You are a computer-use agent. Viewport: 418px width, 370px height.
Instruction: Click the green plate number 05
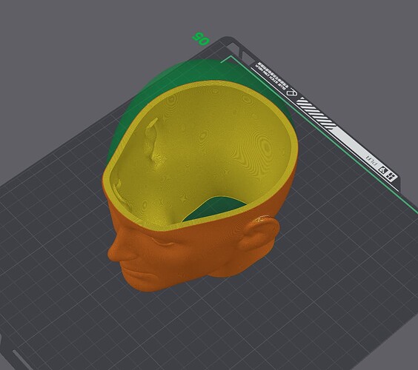tap(201, 38)
